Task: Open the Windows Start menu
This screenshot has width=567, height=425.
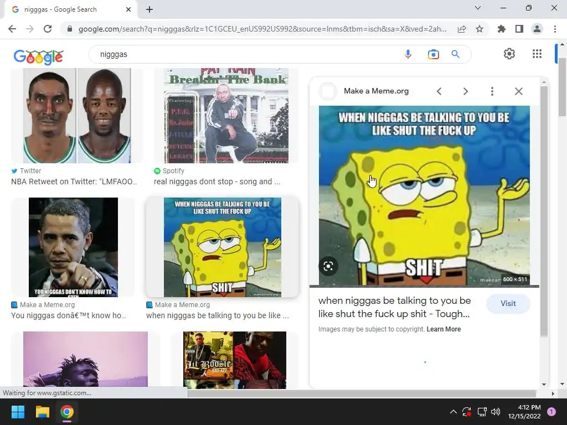Action: [x=18, y=412]
